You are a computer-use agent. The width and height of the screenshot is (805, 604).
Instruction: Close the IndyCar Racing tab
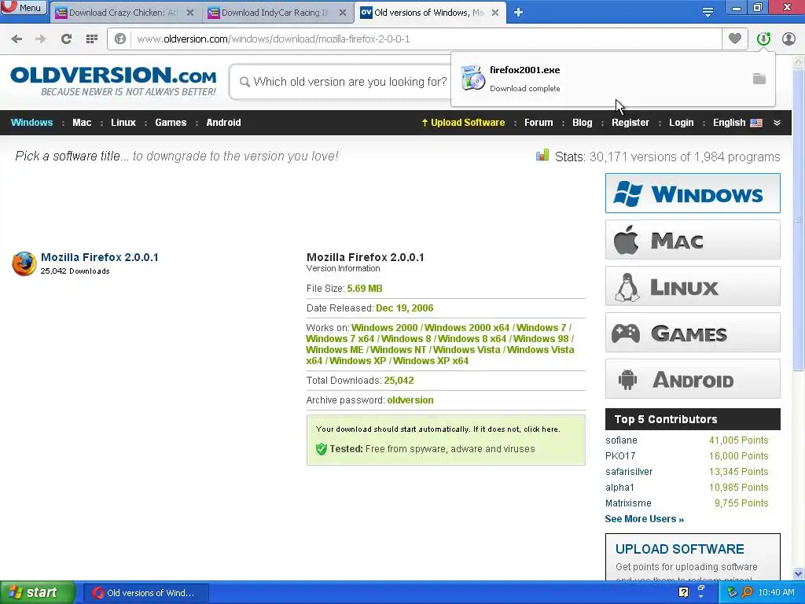tap(343, 13)
